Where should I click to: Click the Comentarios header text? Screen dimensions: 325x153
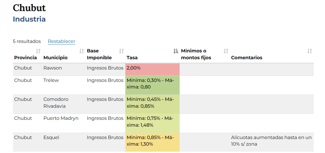point(247,58)
